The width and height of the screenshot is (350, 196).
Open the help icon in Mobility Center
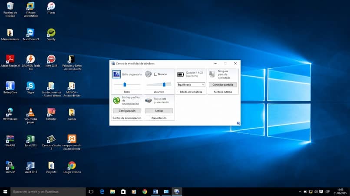click(x=238, y=123)
